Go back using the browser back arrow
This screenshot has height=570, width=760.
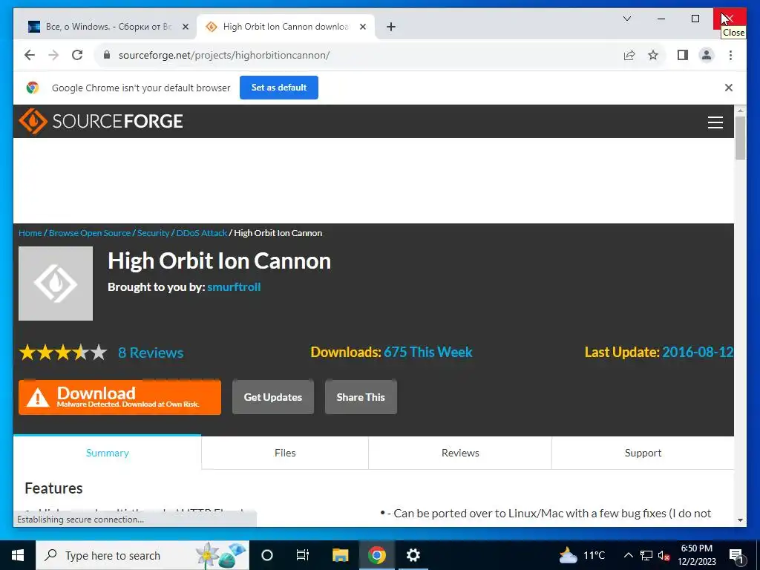30,55
